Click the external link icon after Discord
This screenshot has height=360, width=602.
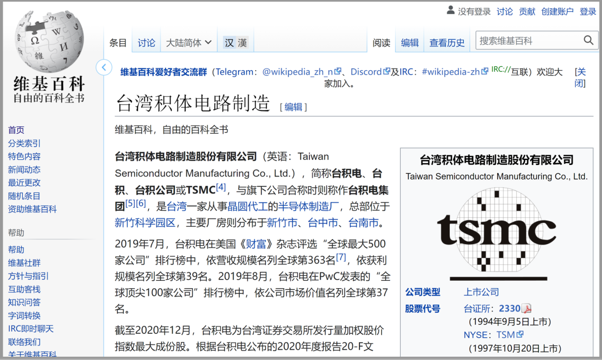click(387, 71)
